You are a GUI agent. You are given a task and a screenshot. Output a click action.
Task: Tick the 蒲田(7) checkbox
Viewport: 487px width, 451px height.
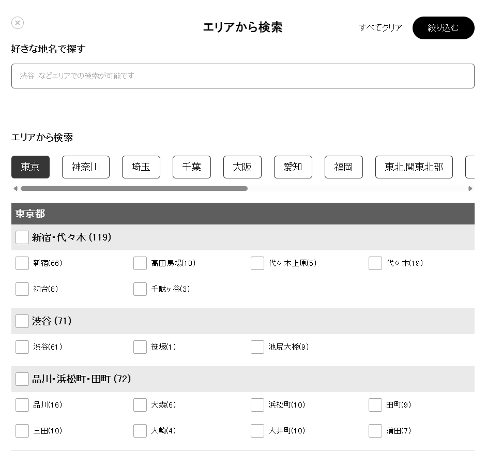375,430
